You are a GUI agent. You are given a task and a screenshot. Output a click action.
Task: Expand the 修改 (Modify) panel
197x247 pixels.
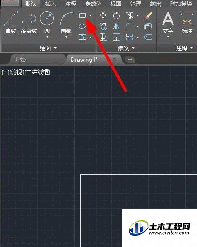(x=126, y=48)
